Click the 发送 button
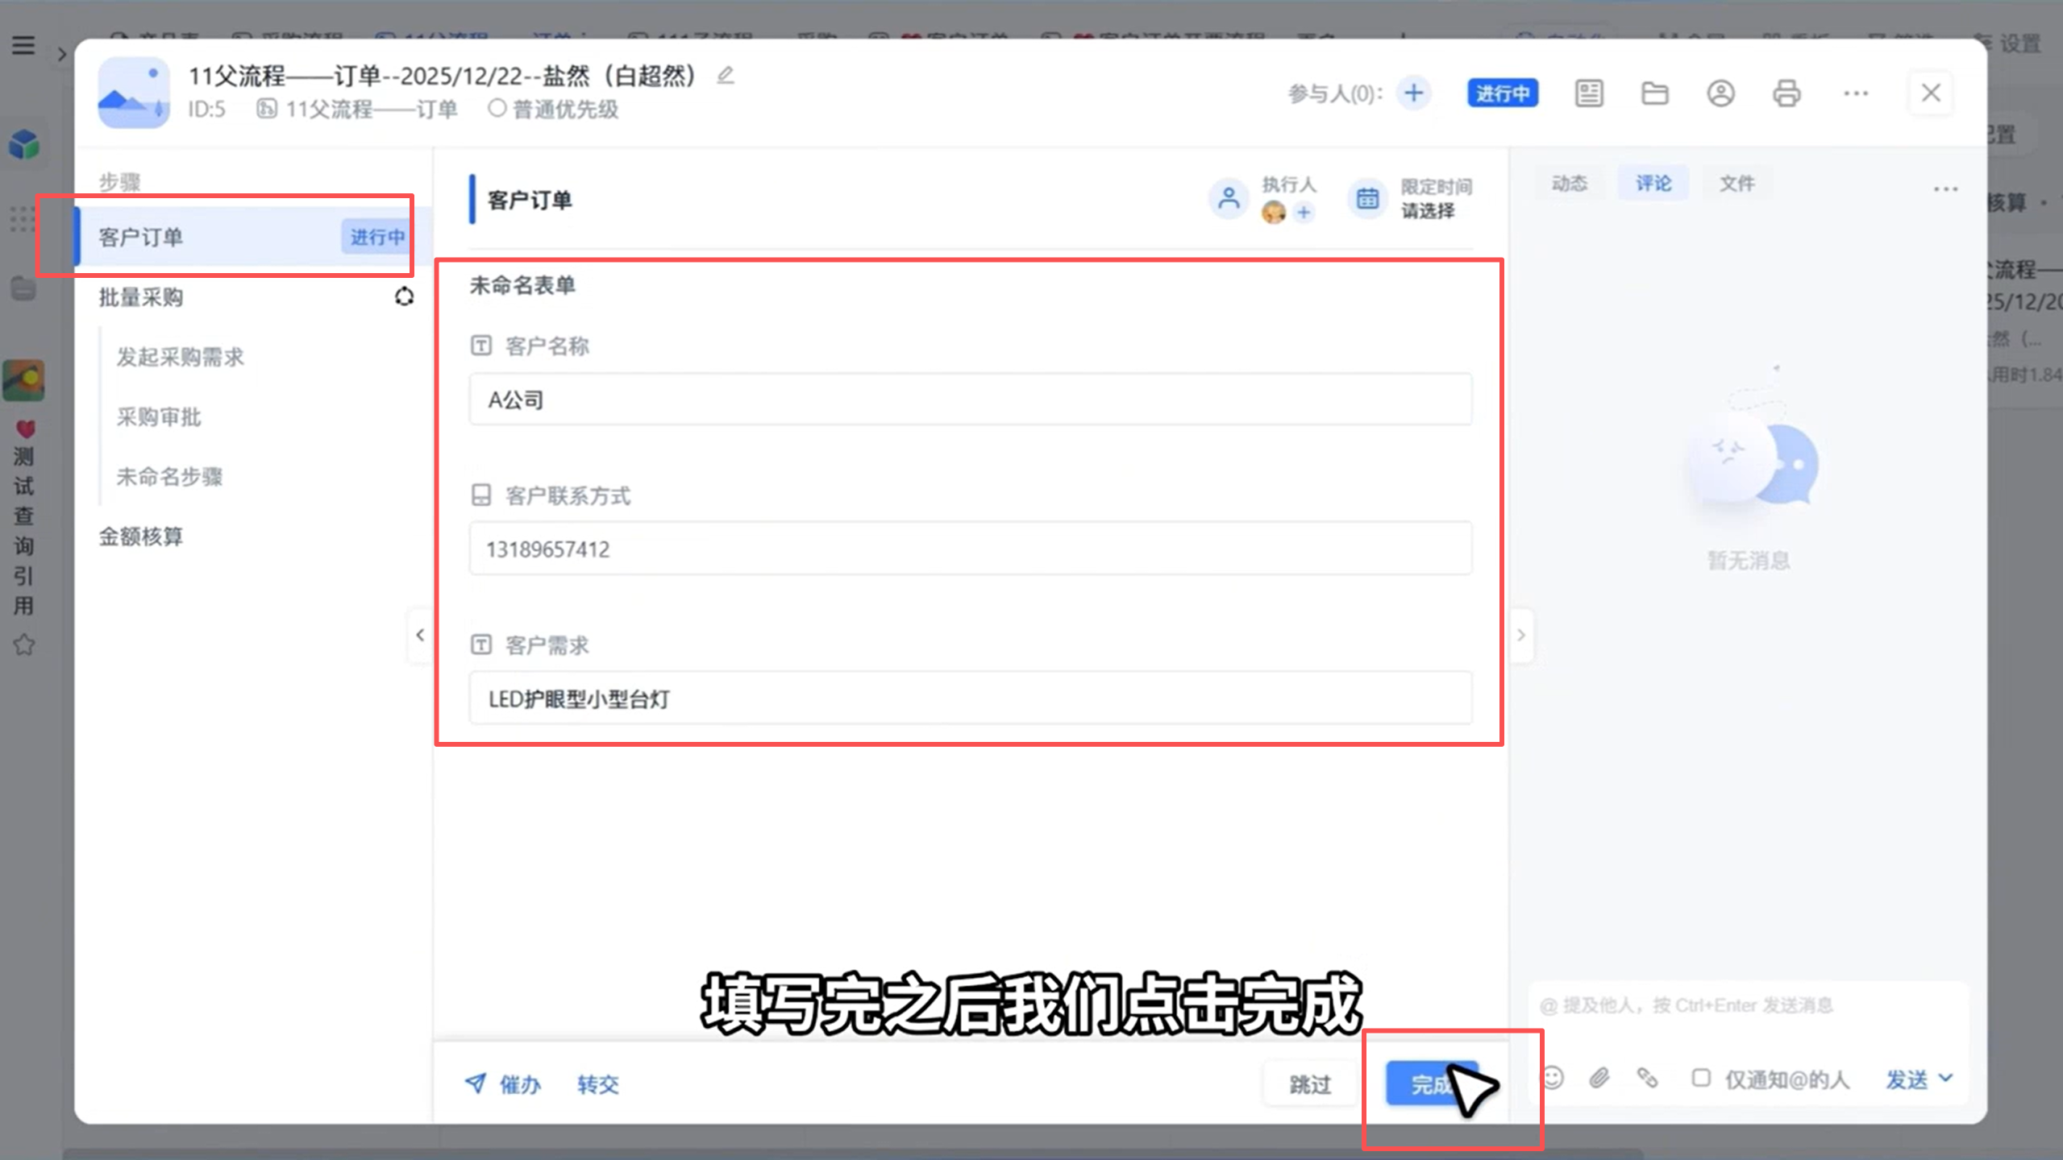 (x=1907, y=1078)
